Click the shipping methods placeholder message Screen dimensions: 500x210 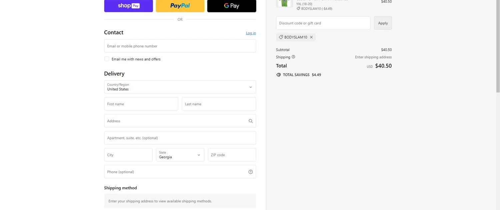tap(180, 201)
